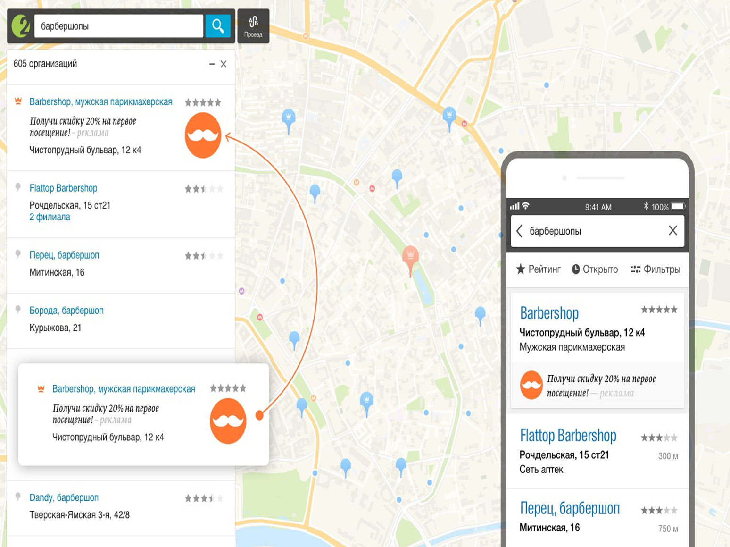Open Flattop Barbershop listing link
Viewport: 730px width, 547px height.
63,188
